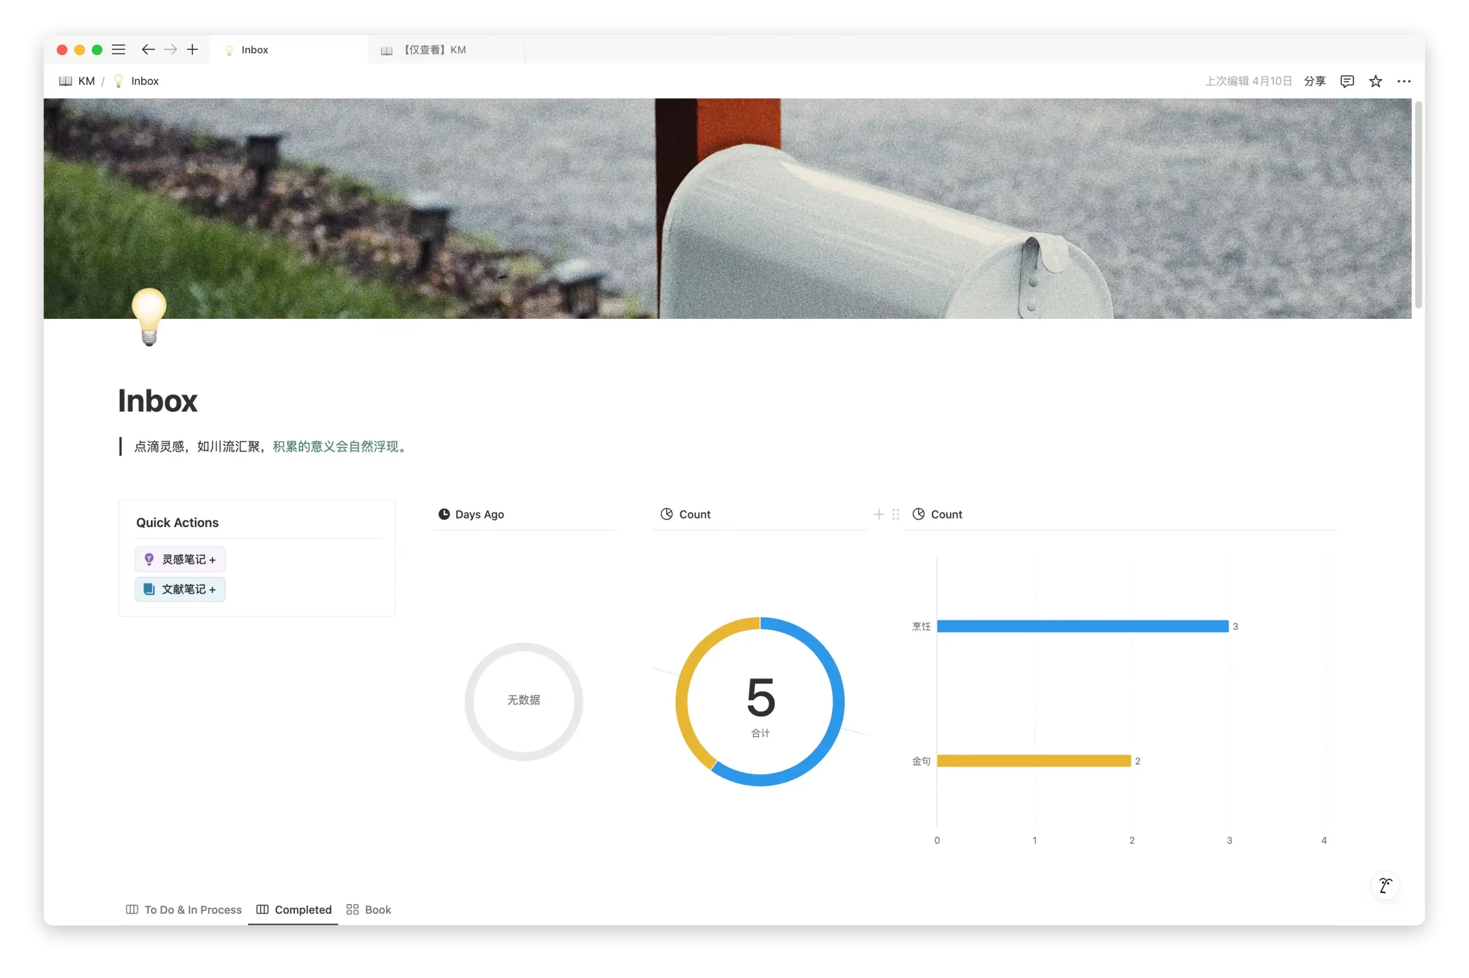Click the drag handle next to Count chart

point(896,515)
